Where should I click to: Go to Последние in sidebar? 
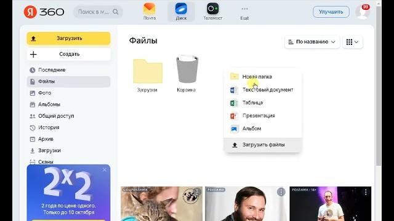(x=68, y=70)
